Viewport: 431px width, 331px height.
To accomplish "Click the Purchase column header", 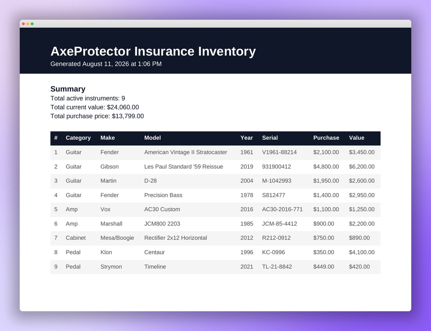I will point(326,138).
